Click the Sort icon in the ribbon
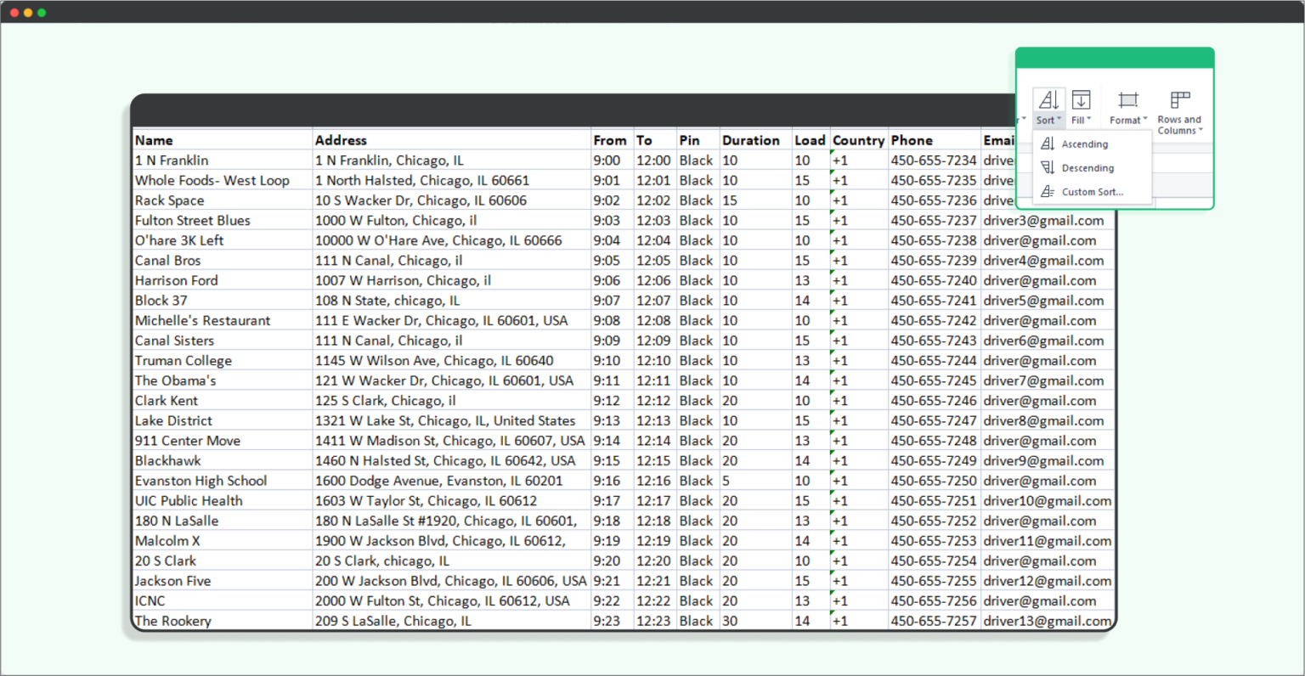1305x676 pixels. point(1048,99)
